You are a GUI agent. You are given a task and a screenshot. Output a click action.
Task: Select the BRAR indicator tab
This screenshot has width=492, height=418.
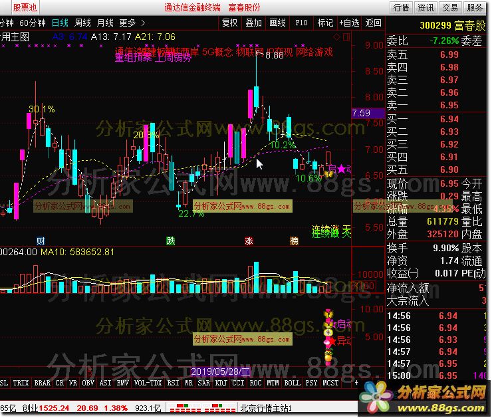click(42, 383)
